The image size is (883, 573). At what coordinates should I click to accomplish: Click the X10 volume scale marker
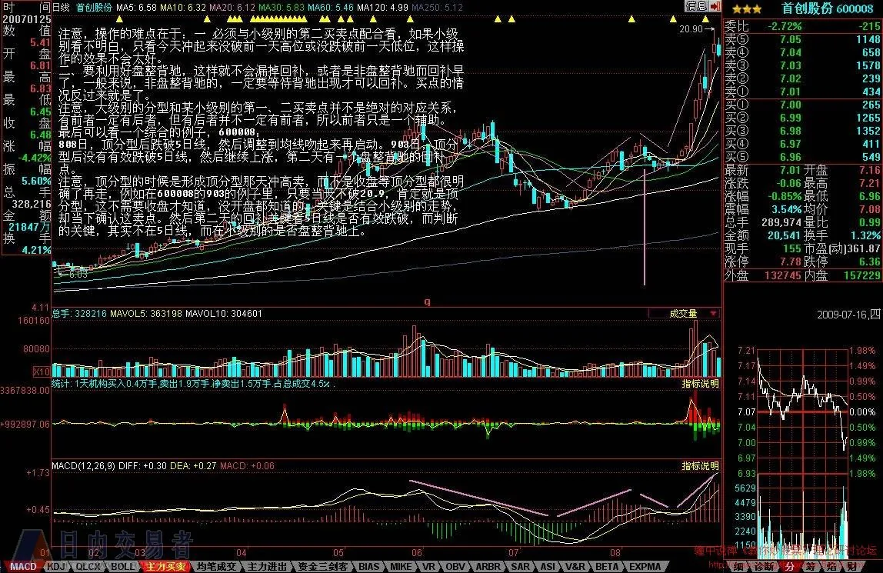pyautogui.click(x=41, y=371)
